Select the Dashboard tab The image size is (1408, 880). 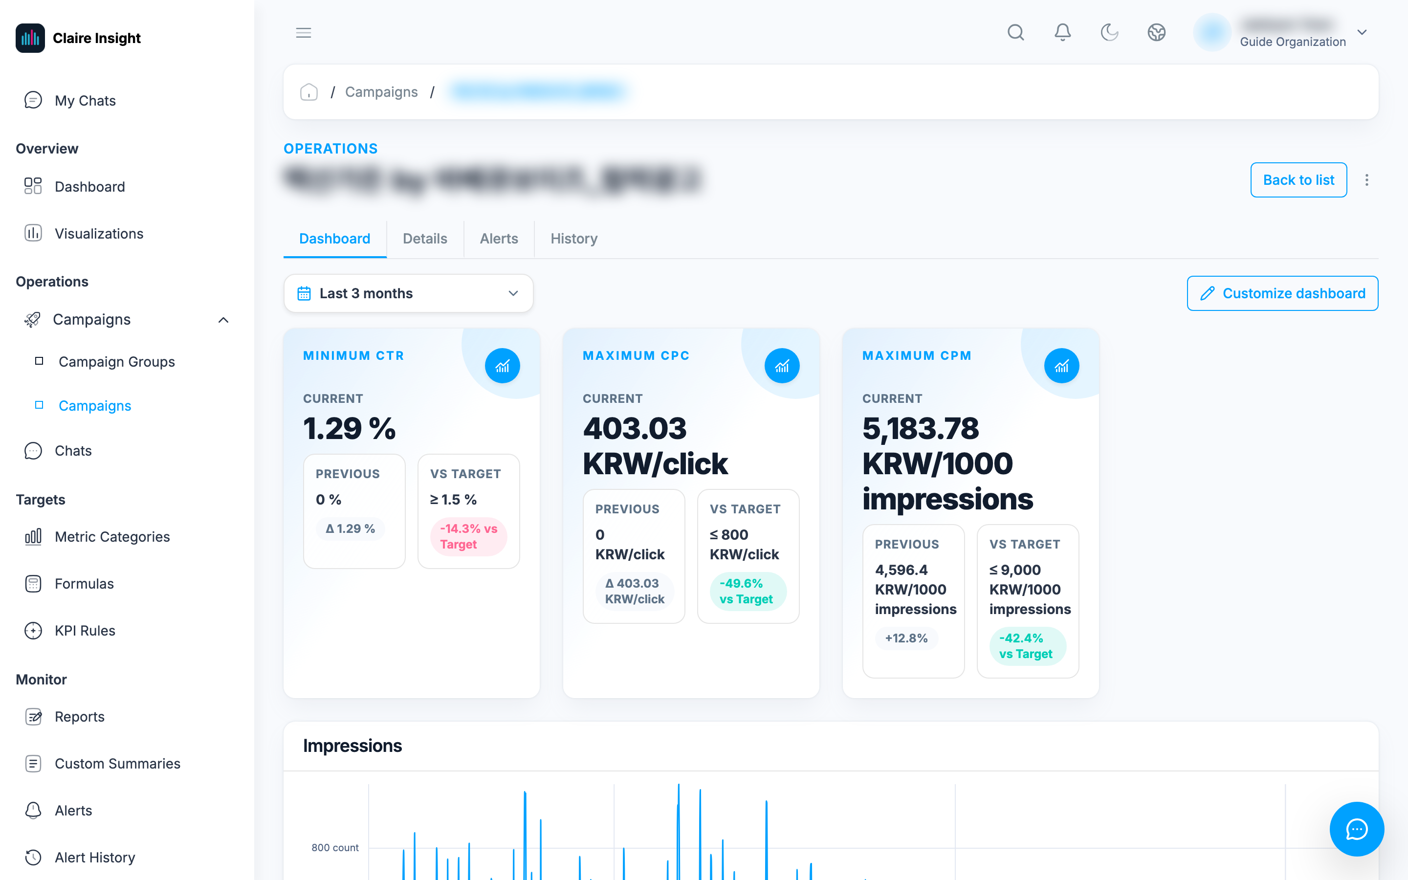tap(334, 239)
